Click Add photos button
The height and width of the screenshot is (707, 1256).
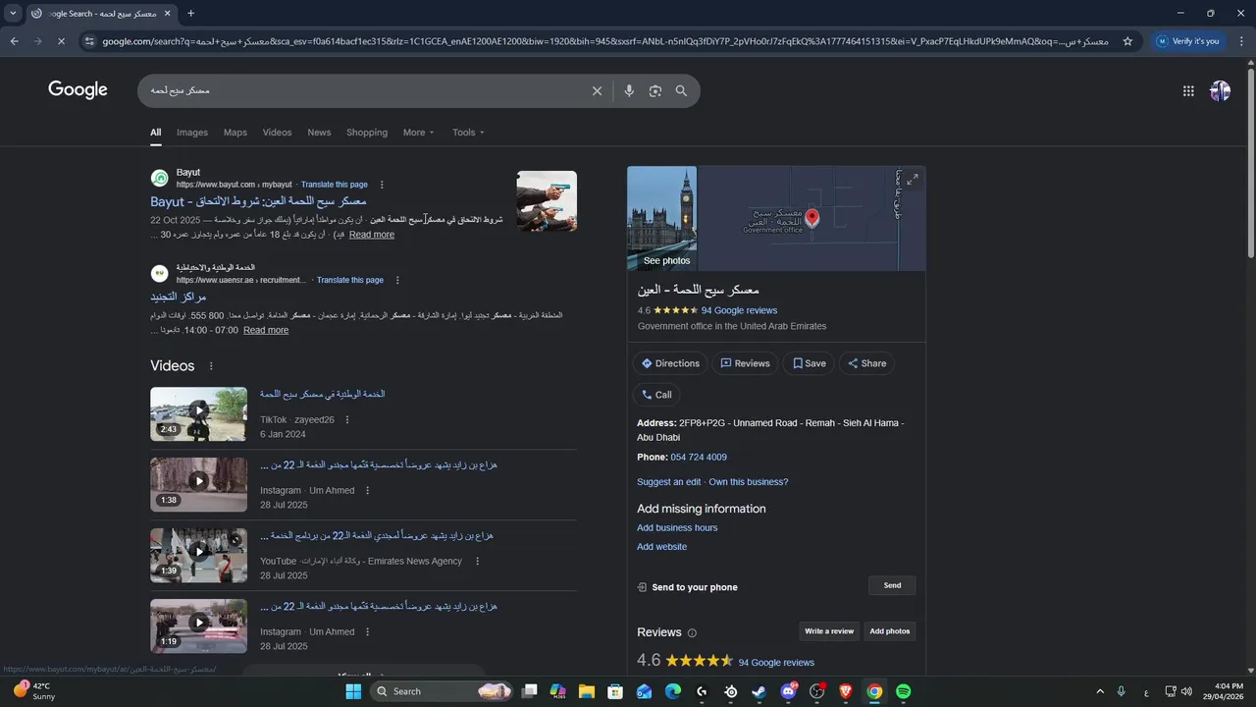click(890, 631)
